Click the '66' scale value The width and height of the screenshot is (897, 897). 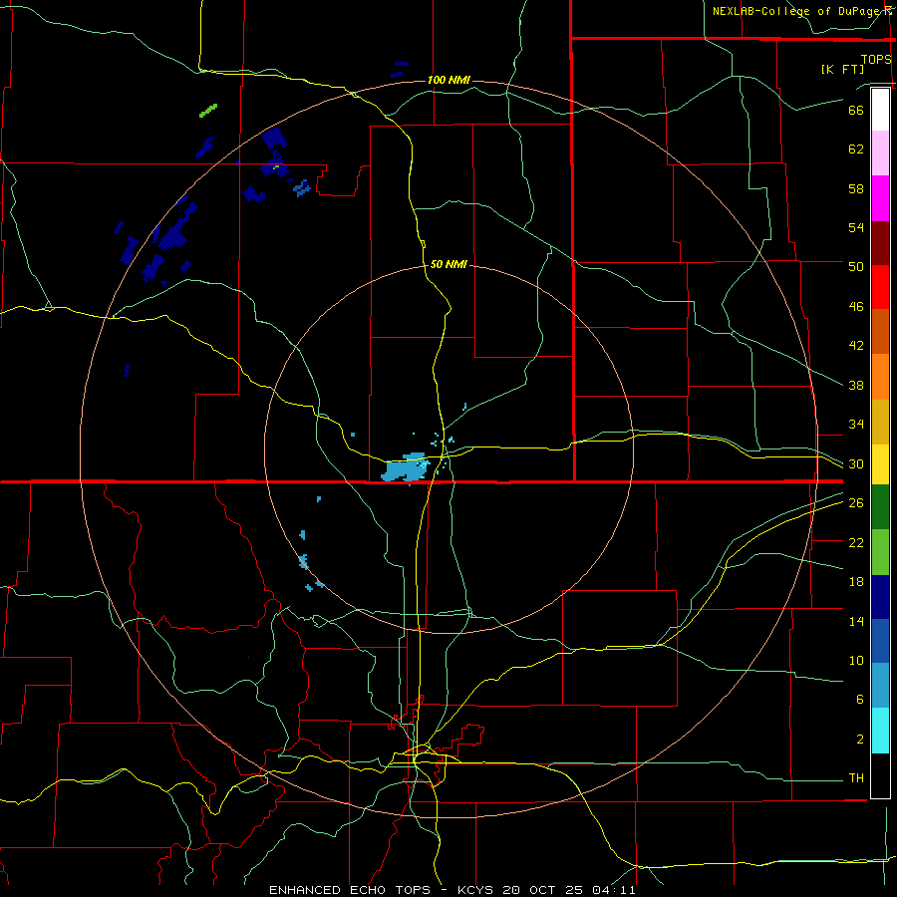point(856,111)
